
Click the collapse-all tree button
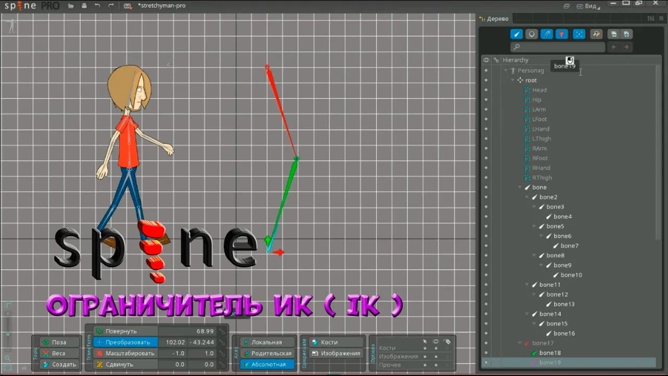614,34
